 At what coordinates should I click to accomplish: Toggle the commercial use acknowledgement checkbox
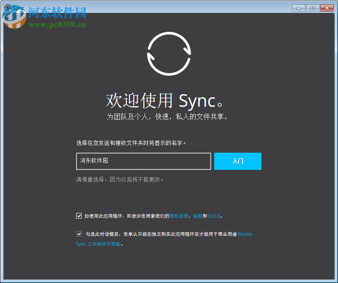click(x=79, y=234)
